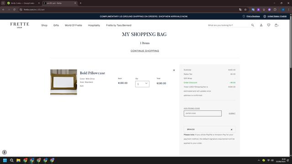The width and height of the screenshot is (292, 164).
Task: Click the site information icon in address bar
Action: pos(21,10)
